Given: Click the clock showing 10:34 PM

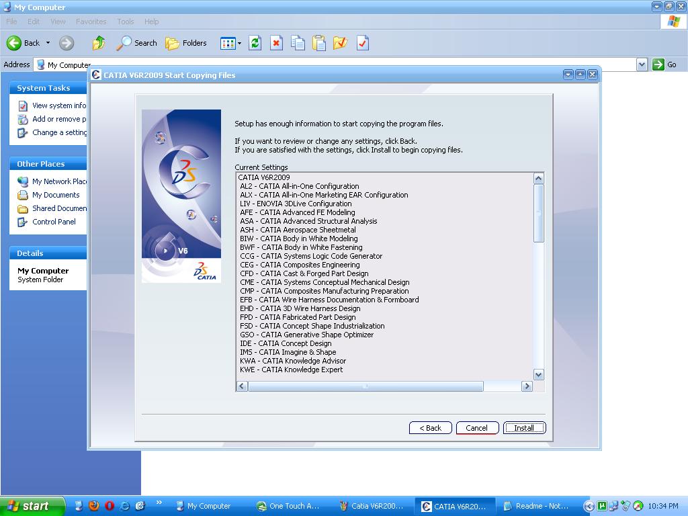Looking at the screenshot, I should click(x=663, y=506).
